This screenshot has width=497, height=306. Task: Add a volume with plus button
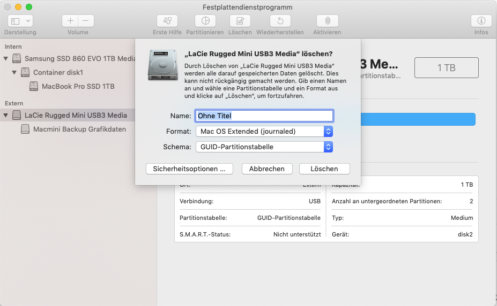(70, 21)
